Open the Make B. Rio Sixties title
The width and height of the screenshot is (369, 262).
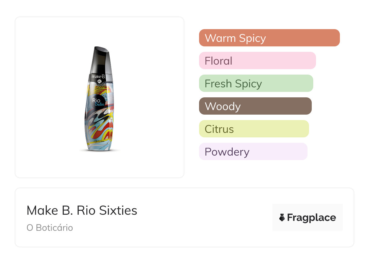(x=82, y=210)
